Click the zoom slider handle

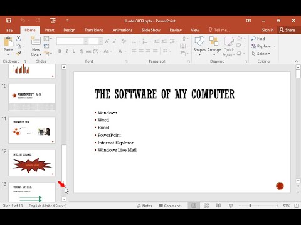click(250, 206)
